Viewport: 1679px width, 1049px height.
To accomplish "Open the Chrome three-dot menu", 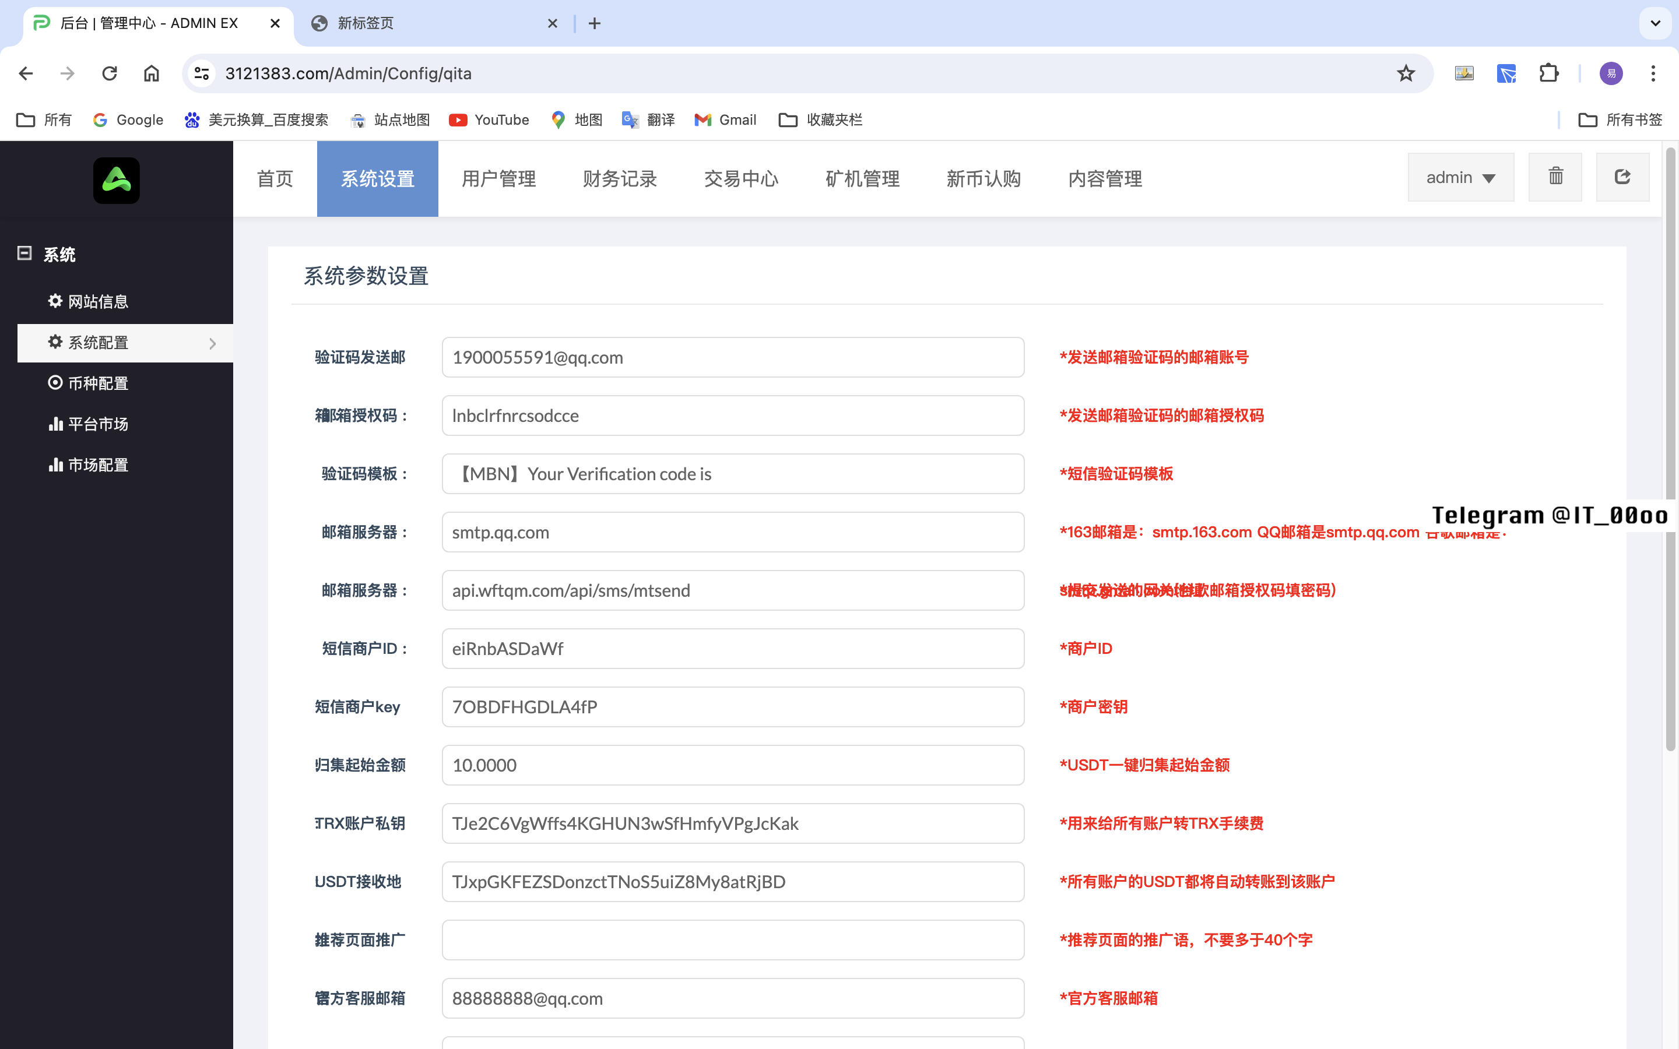I will coord(1653,73).
